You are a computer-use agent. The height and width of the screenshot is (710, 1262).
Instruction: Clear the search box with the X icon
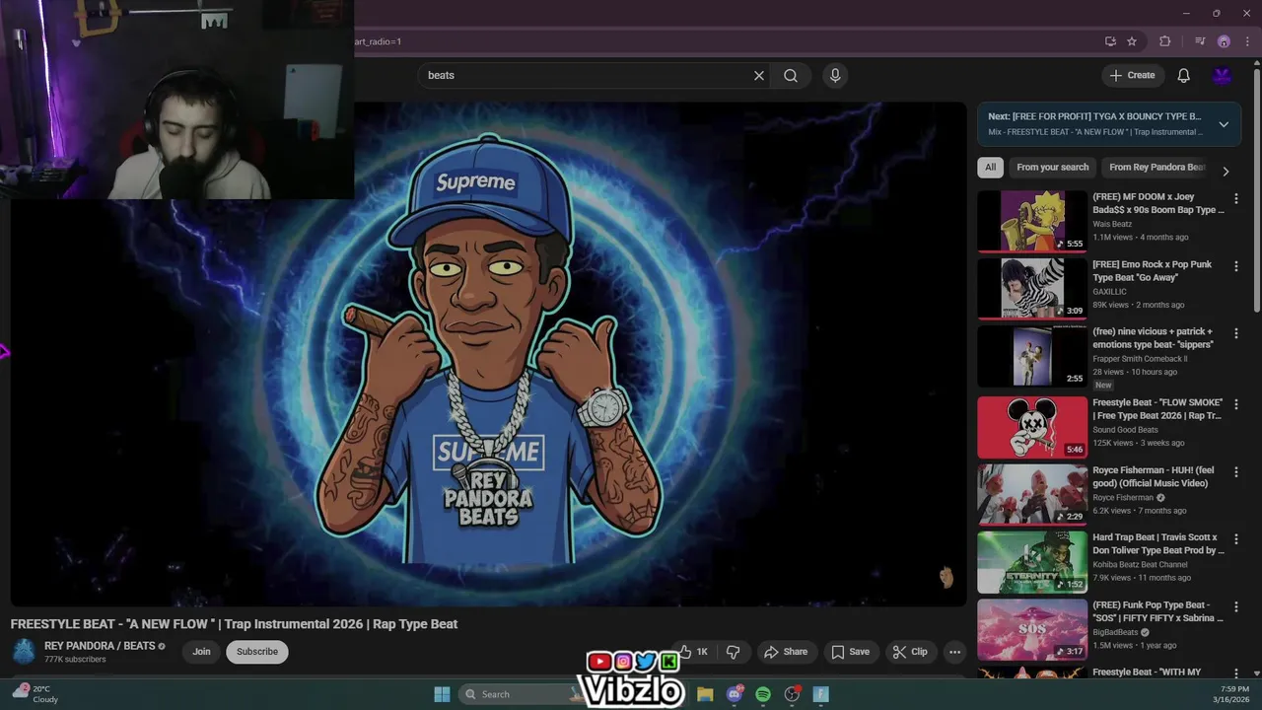759,75
